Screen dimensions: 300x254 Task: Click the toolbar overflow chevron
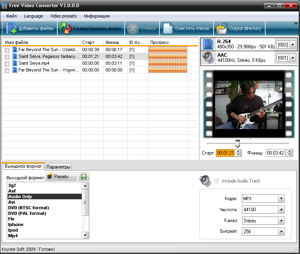(x=296, y=23)
